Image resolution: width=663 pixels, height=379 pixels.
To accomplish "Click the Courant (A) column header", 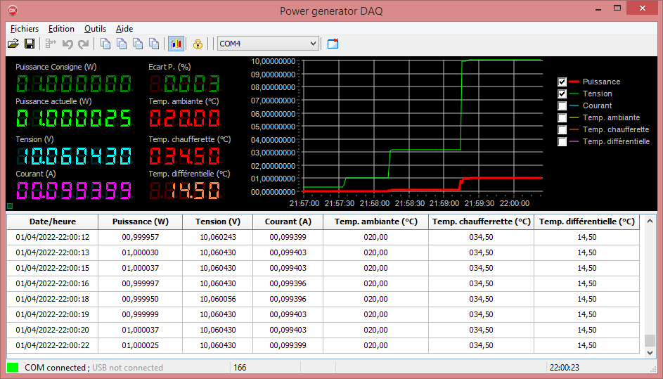I will [x=288, y=221].
